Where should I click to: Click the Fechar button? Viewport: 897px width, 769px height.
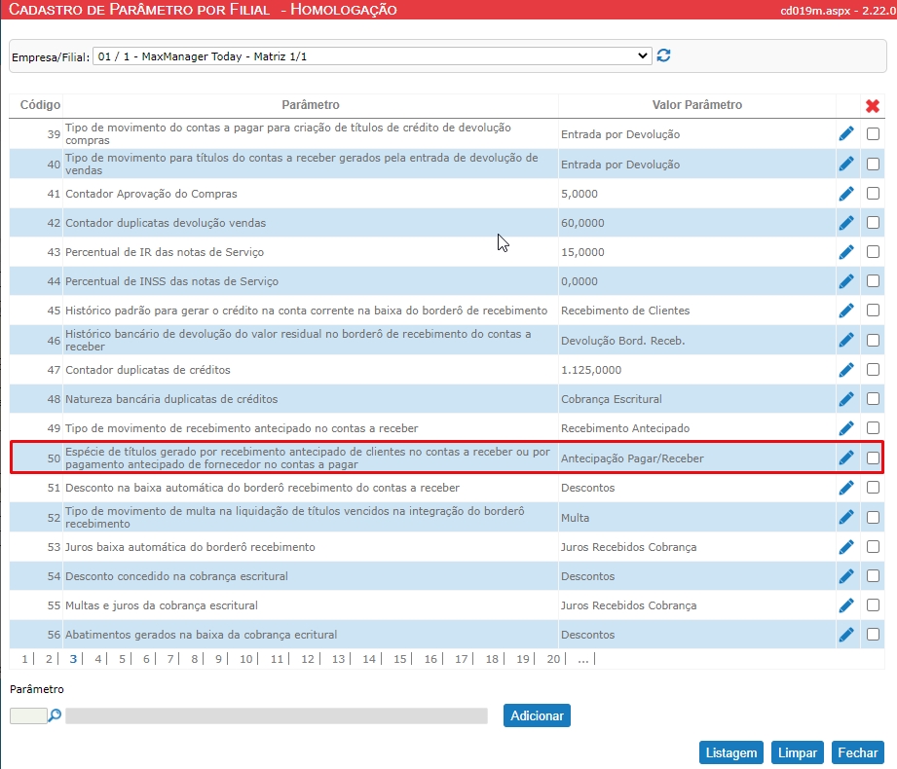pos(857,752)
